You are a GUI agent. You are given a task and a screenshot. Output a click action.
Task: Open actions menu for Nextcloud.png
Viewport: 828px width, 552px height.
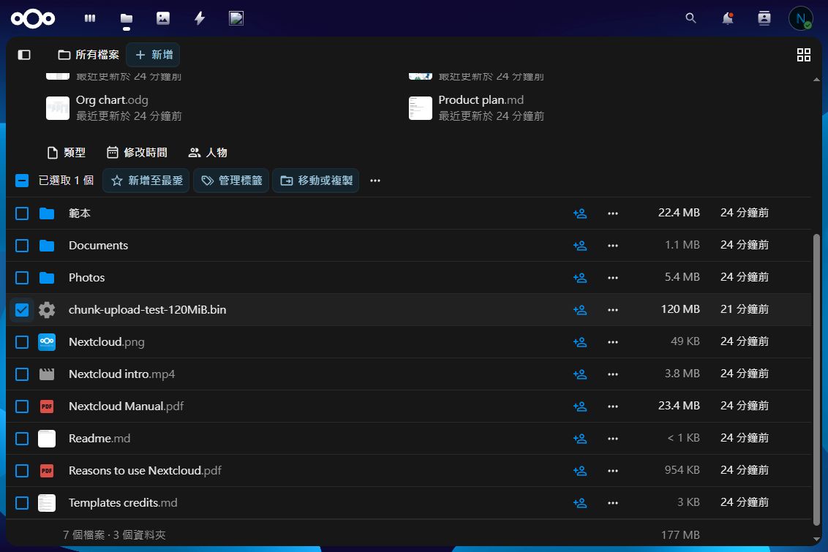tap(612, 342)
